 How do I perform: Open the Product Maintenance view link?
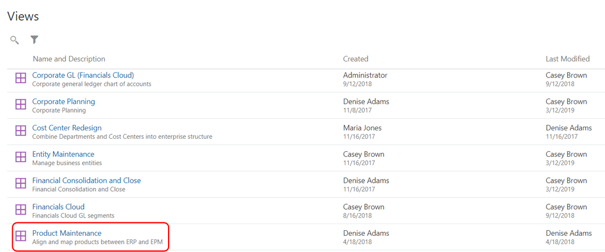click(x=67, y=233)
